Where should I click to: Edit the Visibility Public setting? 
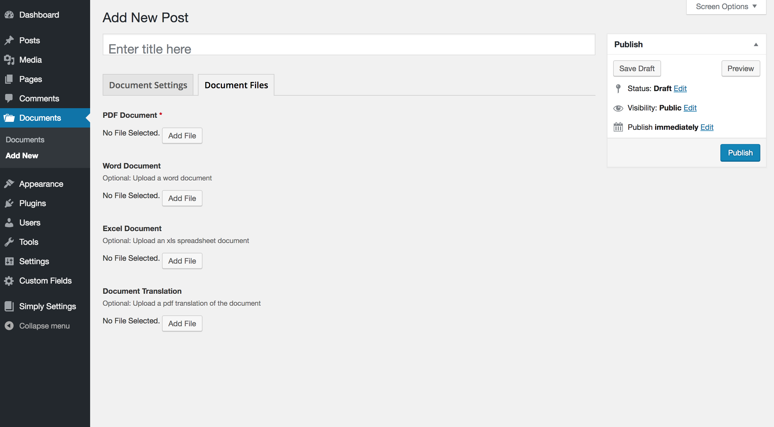pos(690,108)
